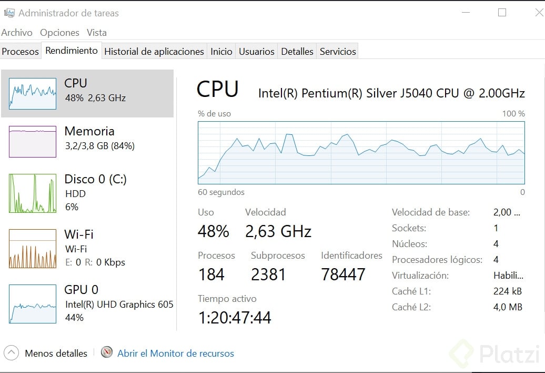The width and height of the screenshot is (545, 373).
Task: Click Abrir el Monitor de recursos link
Action: click(176, 354)
